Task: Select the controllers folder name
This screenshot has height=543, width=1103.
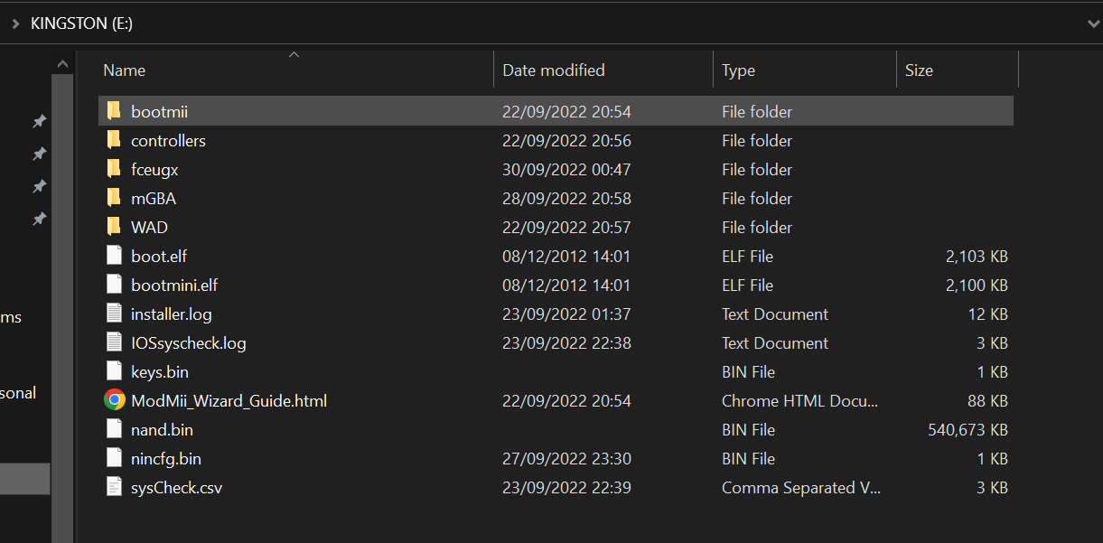Action: coord(168,141)
